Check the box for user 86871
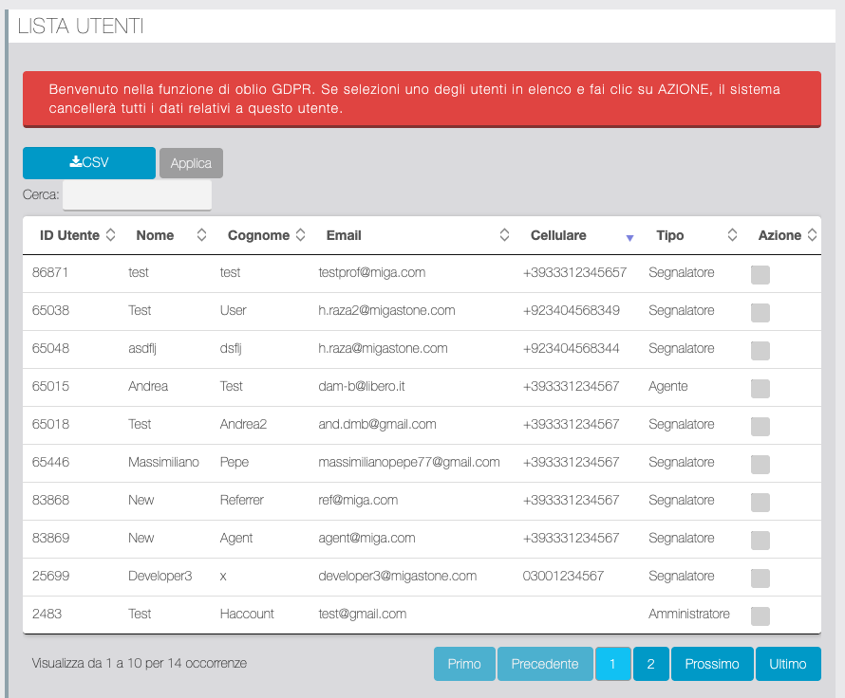This screenshot has width=845, height=698. [760, 275]
